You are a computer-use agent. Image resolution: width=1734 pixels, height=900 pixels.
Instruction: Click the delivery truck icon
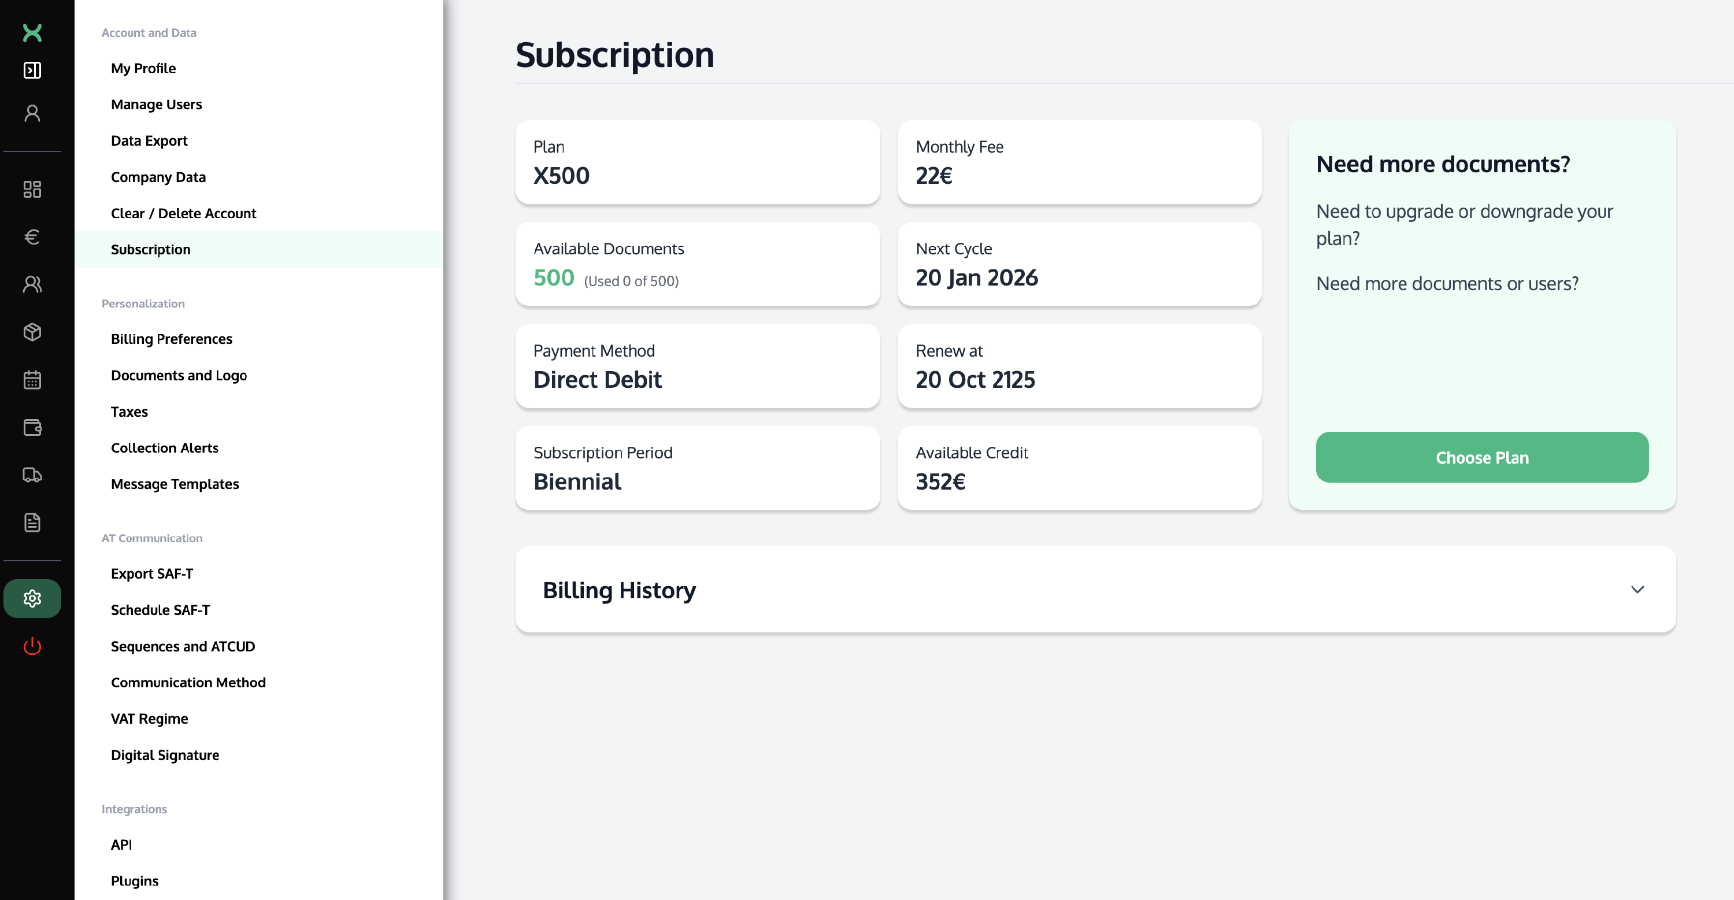(x=32, y=475)
